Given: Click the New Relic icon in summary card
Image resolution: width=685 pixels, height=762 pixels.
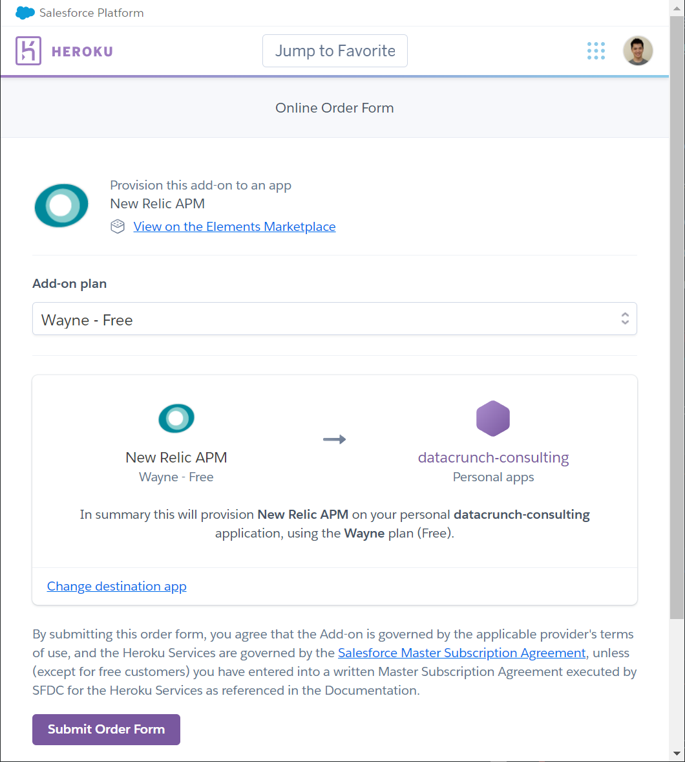Looking at the screenshot, I should tap(176, 418).
